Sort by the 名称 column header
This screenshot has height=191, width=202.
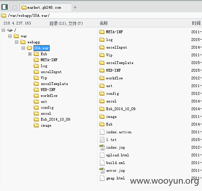104,23
